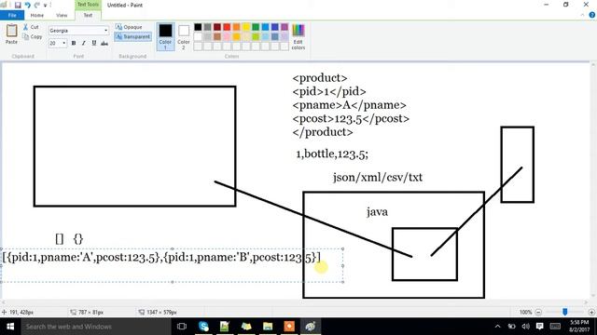
Task: Click the zoom slider handle
Action: point(565,312)
